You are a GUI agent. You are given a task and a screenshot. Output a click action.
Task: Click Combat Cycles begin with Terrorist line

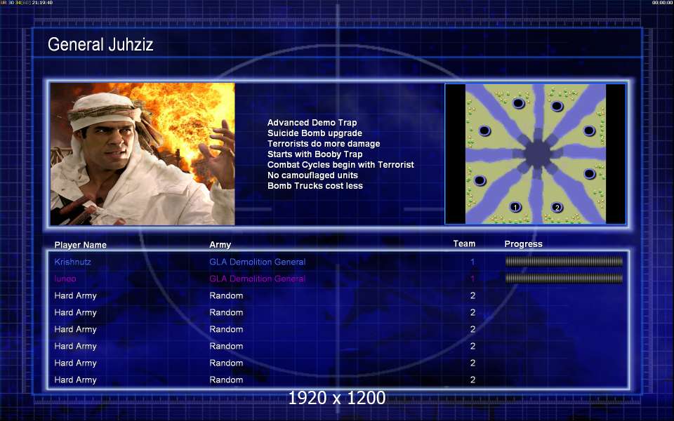coord(341,164)
